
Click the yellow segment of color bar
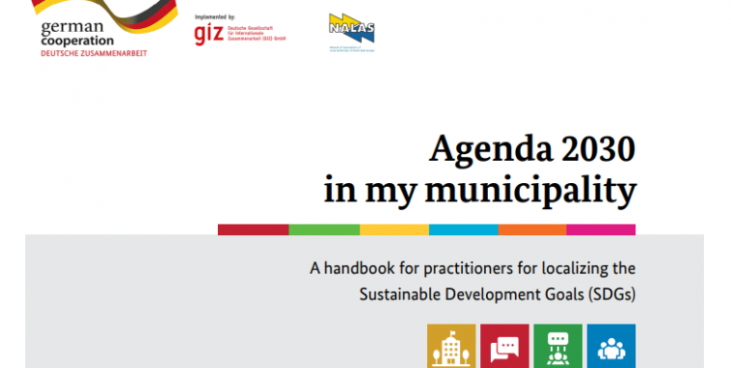[394, 230]
